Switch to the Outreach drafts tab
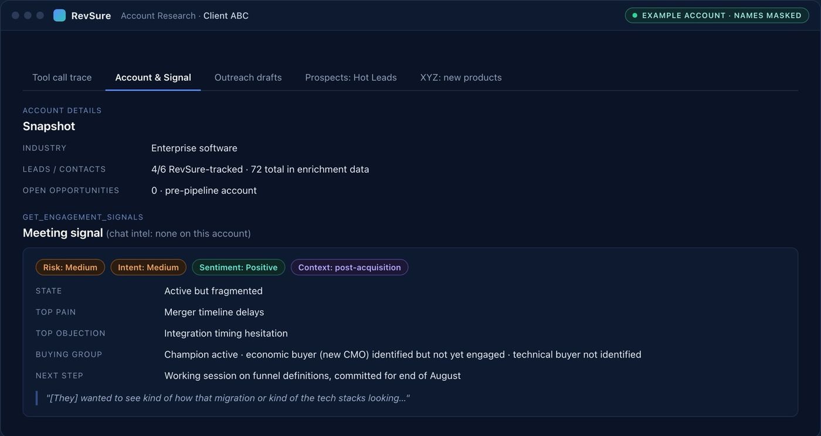821x436 pixels. 248,77
